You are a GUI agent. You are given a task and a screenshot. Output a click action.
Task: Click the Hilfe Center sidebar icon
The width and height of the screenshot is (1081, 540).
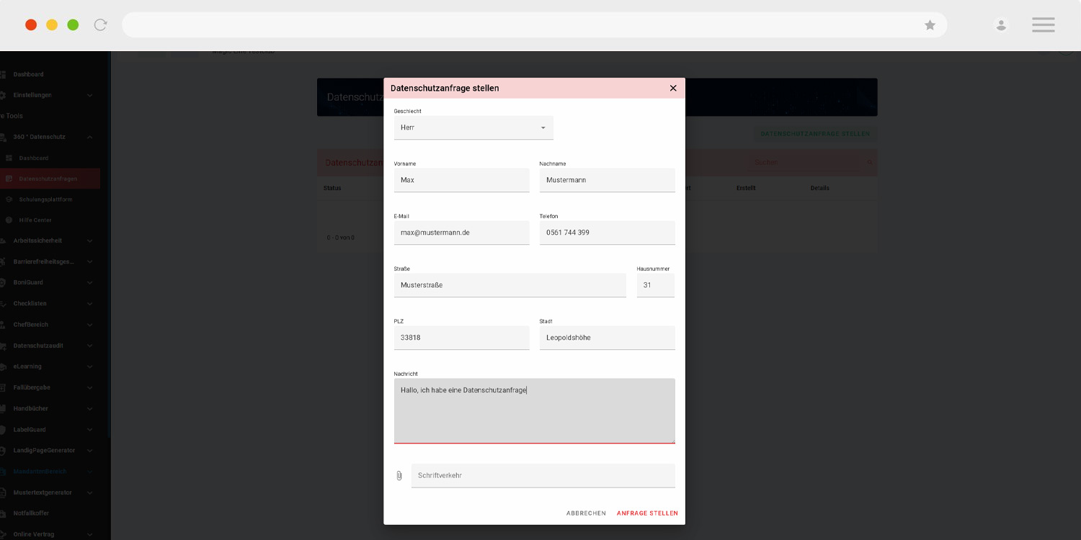coord(9,220)
